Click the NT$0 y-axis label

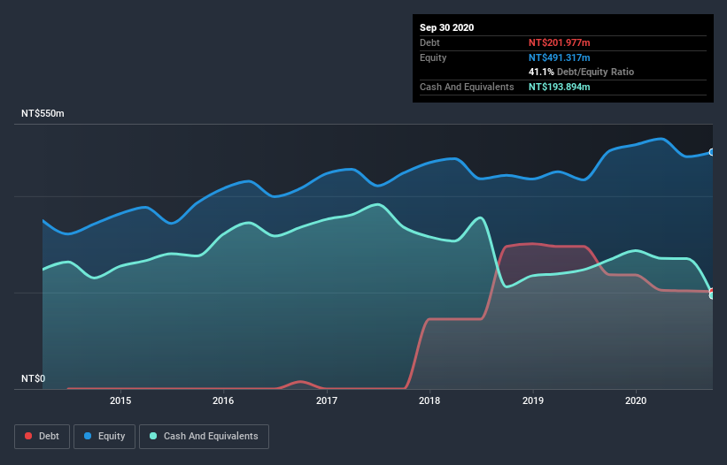coord(34,378)
